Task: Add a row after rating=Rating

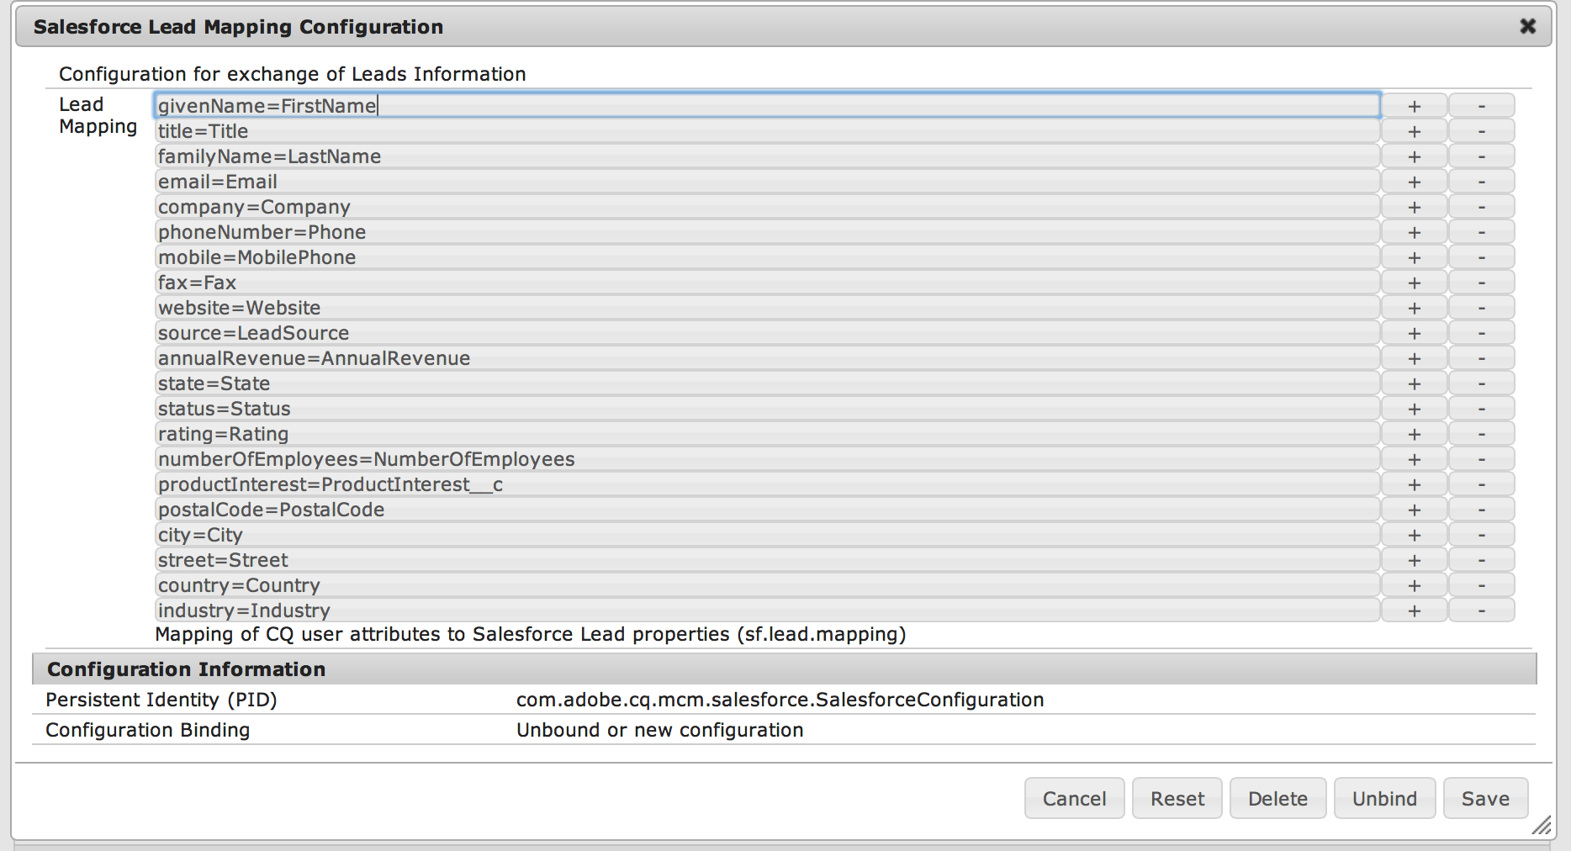Action: [x=1415, y=434]
